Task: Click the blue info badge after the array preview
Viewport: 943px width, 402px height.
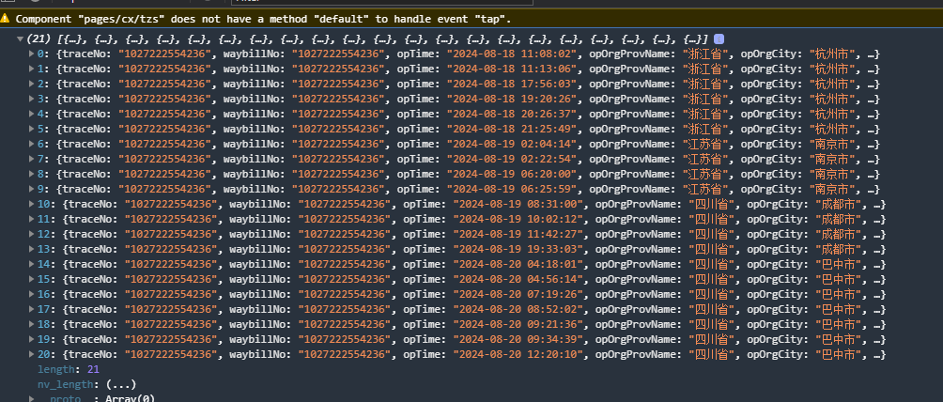Action: 719,38
